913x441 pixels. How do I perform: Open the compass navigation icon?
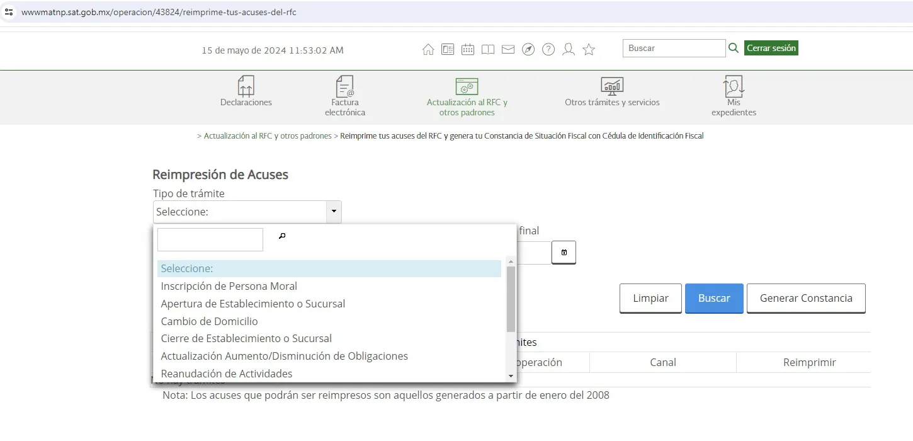pos(528,50)
